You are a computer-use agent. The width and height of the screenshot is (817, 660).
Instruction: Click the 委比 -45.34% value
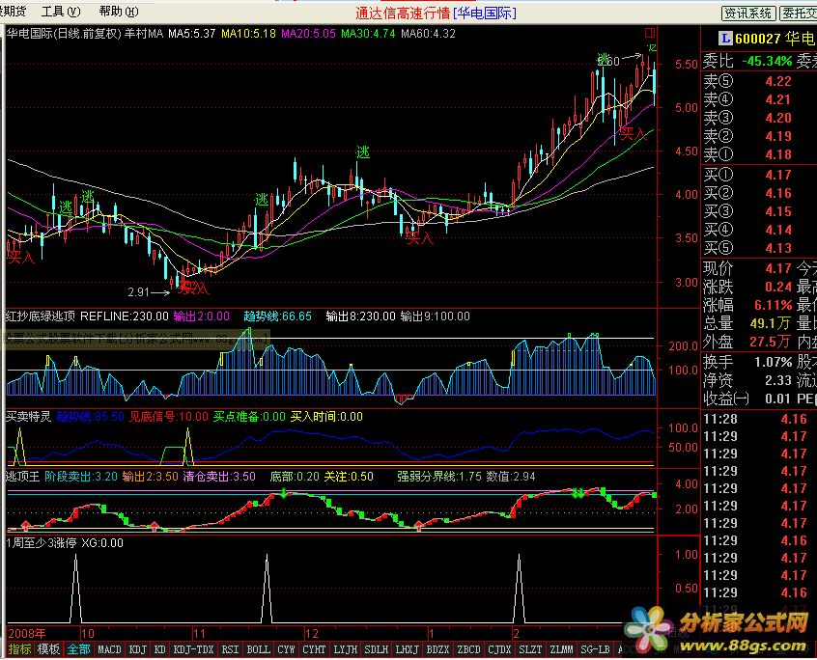click(767, 61)
